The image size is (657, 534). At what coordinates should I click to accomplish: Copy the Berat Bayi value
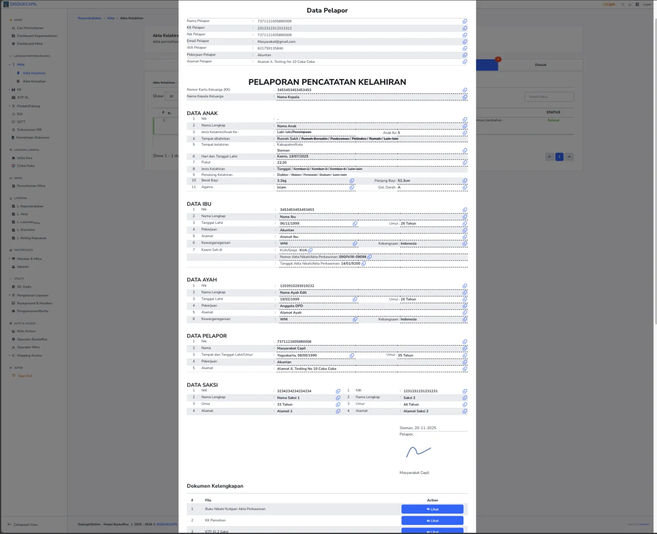click(352, 181)
